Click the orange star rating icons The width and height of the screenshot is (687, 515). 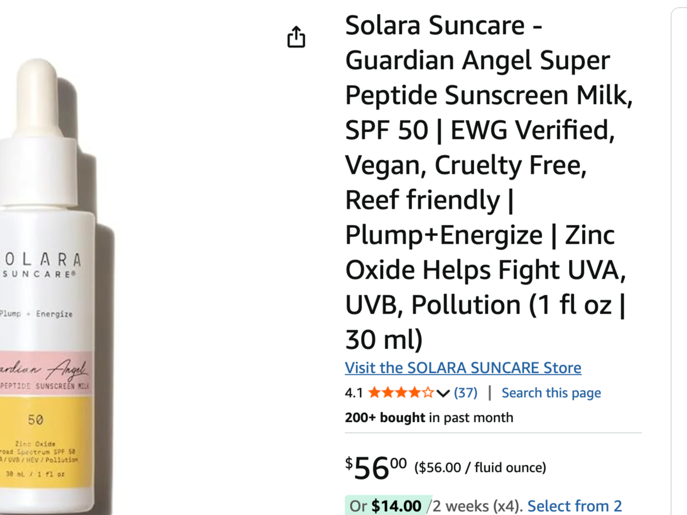click(400, 393)
